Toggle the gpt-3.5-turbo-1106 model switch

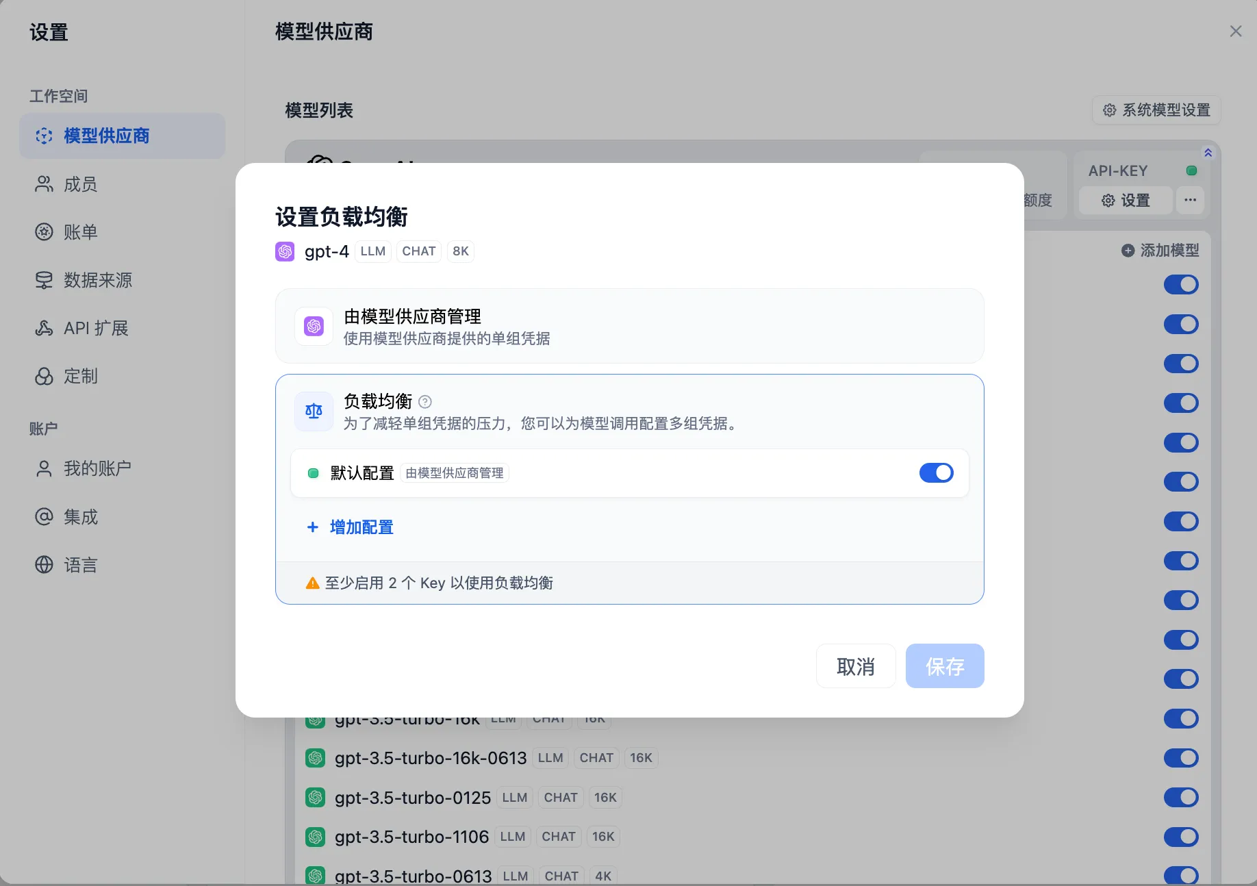pyautogui.click(x=1180, y=837)
